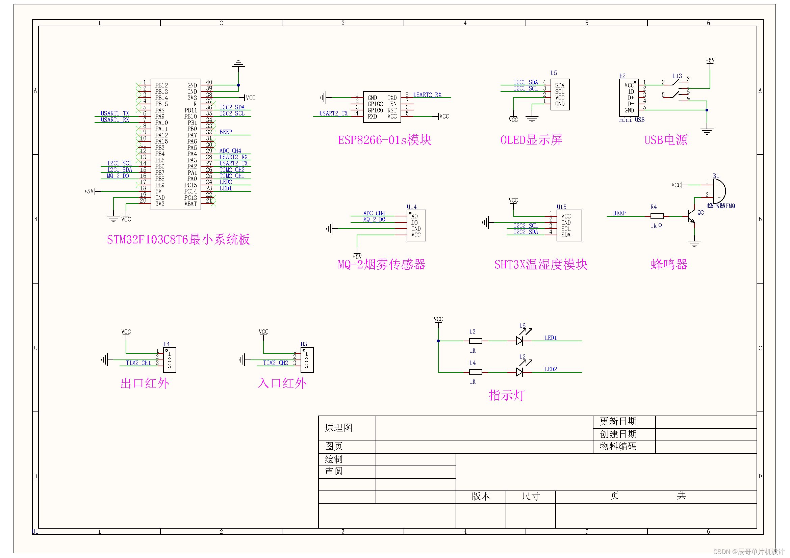Click the R4 1kΩ resistor symbol

(657, 216)
